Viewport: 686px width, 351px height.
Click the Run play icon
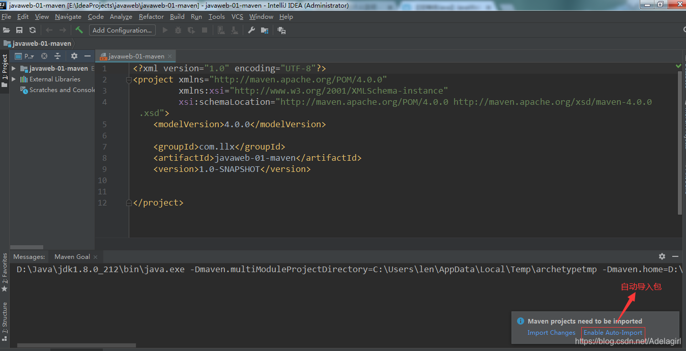tap(165, 30)
